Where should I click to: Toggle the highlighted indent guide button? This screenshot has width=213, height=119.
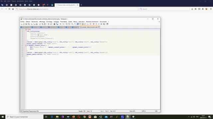click(78, 24)
